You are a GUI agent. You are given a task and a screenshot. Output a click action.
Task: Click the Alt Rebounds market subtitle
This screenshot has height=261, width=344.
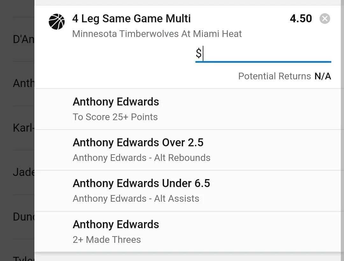click(x=141, y=158)
